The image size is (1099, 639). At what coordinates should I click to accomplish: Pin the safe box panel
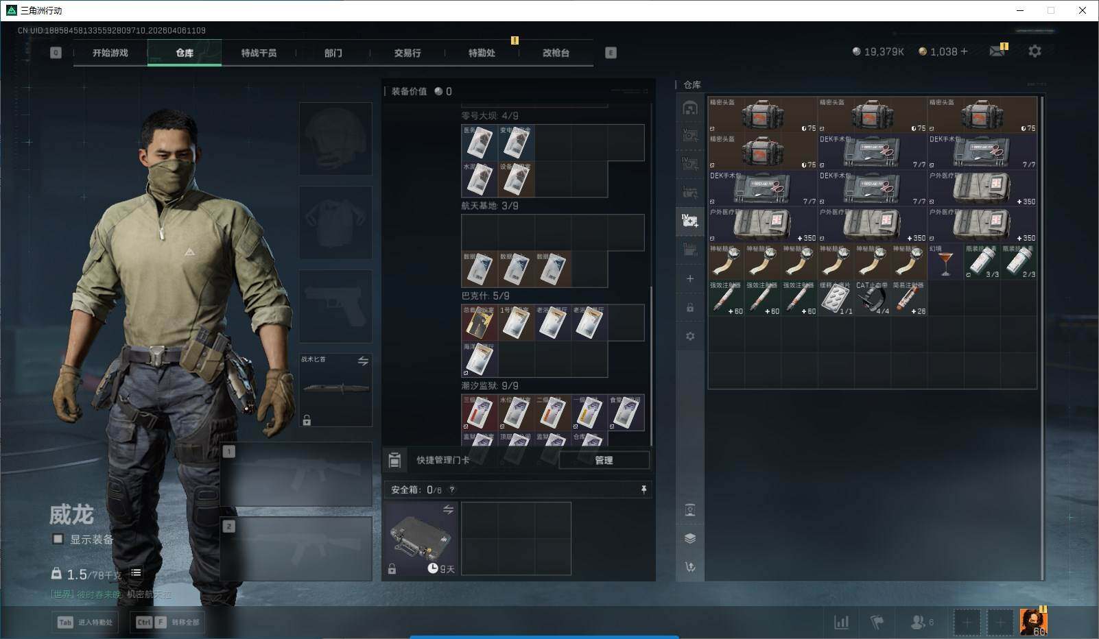643,490
